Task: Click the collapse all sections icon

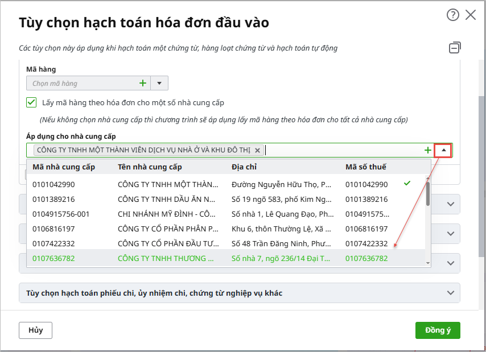Action: pos(455,48)
